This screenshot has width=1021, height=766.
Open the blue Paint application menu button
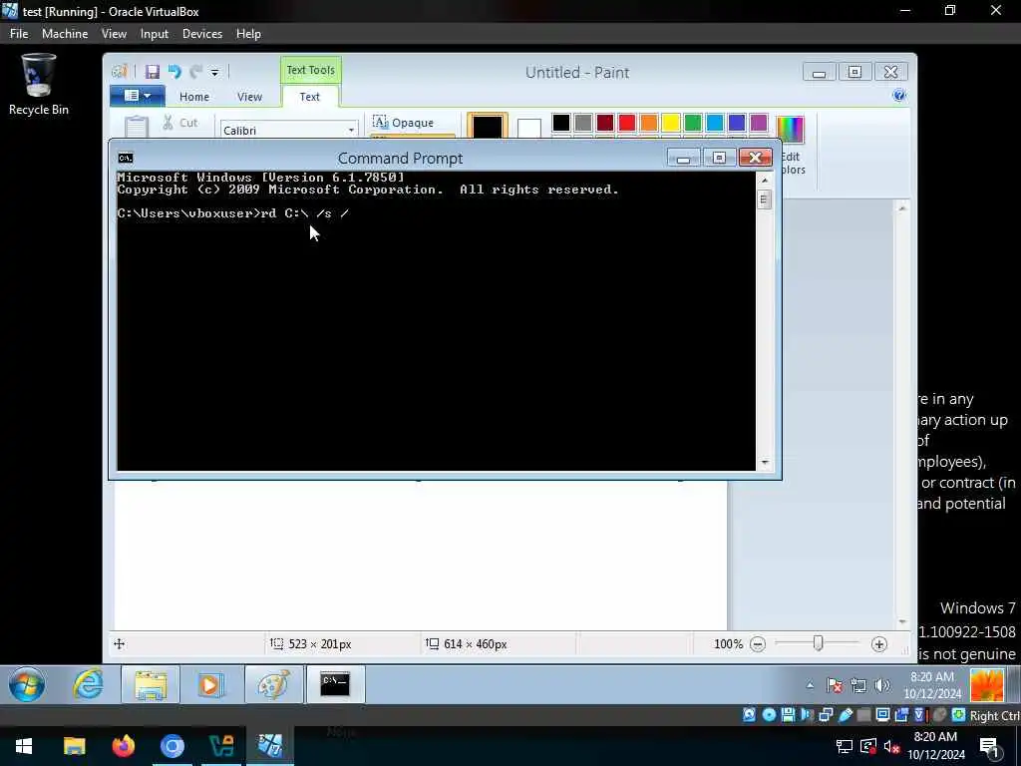coord(138,96)
